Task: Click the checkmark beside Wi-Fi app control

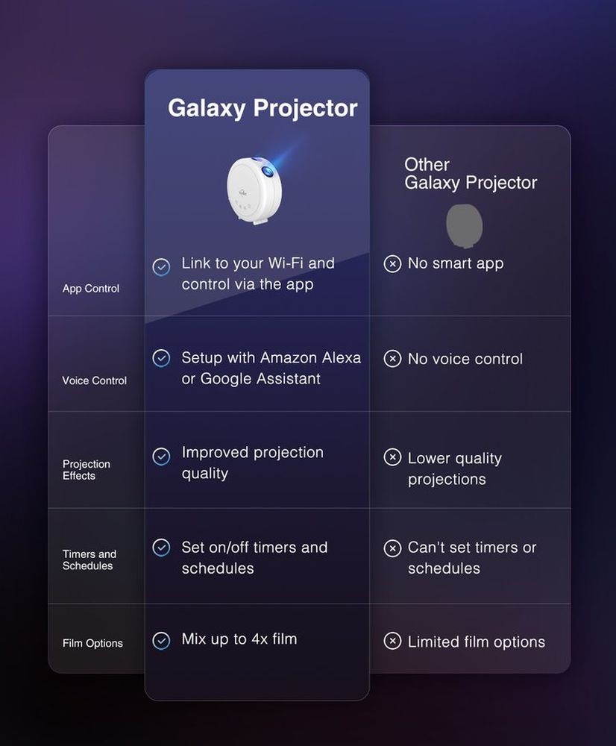Action: click(161, 267)
